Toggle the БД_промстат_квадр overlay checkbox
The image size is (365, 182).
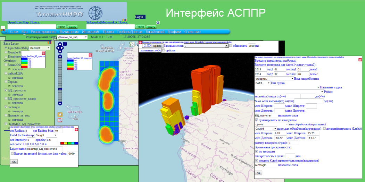coord(6,98)
